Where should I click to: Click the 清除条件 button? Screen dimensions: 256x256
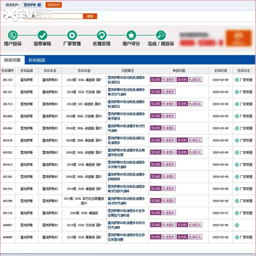click(x=53, y=5)
